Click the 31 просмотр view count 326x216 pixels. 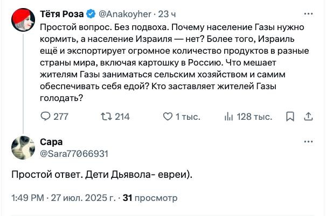pyautogui.click(x=150, y=198)
